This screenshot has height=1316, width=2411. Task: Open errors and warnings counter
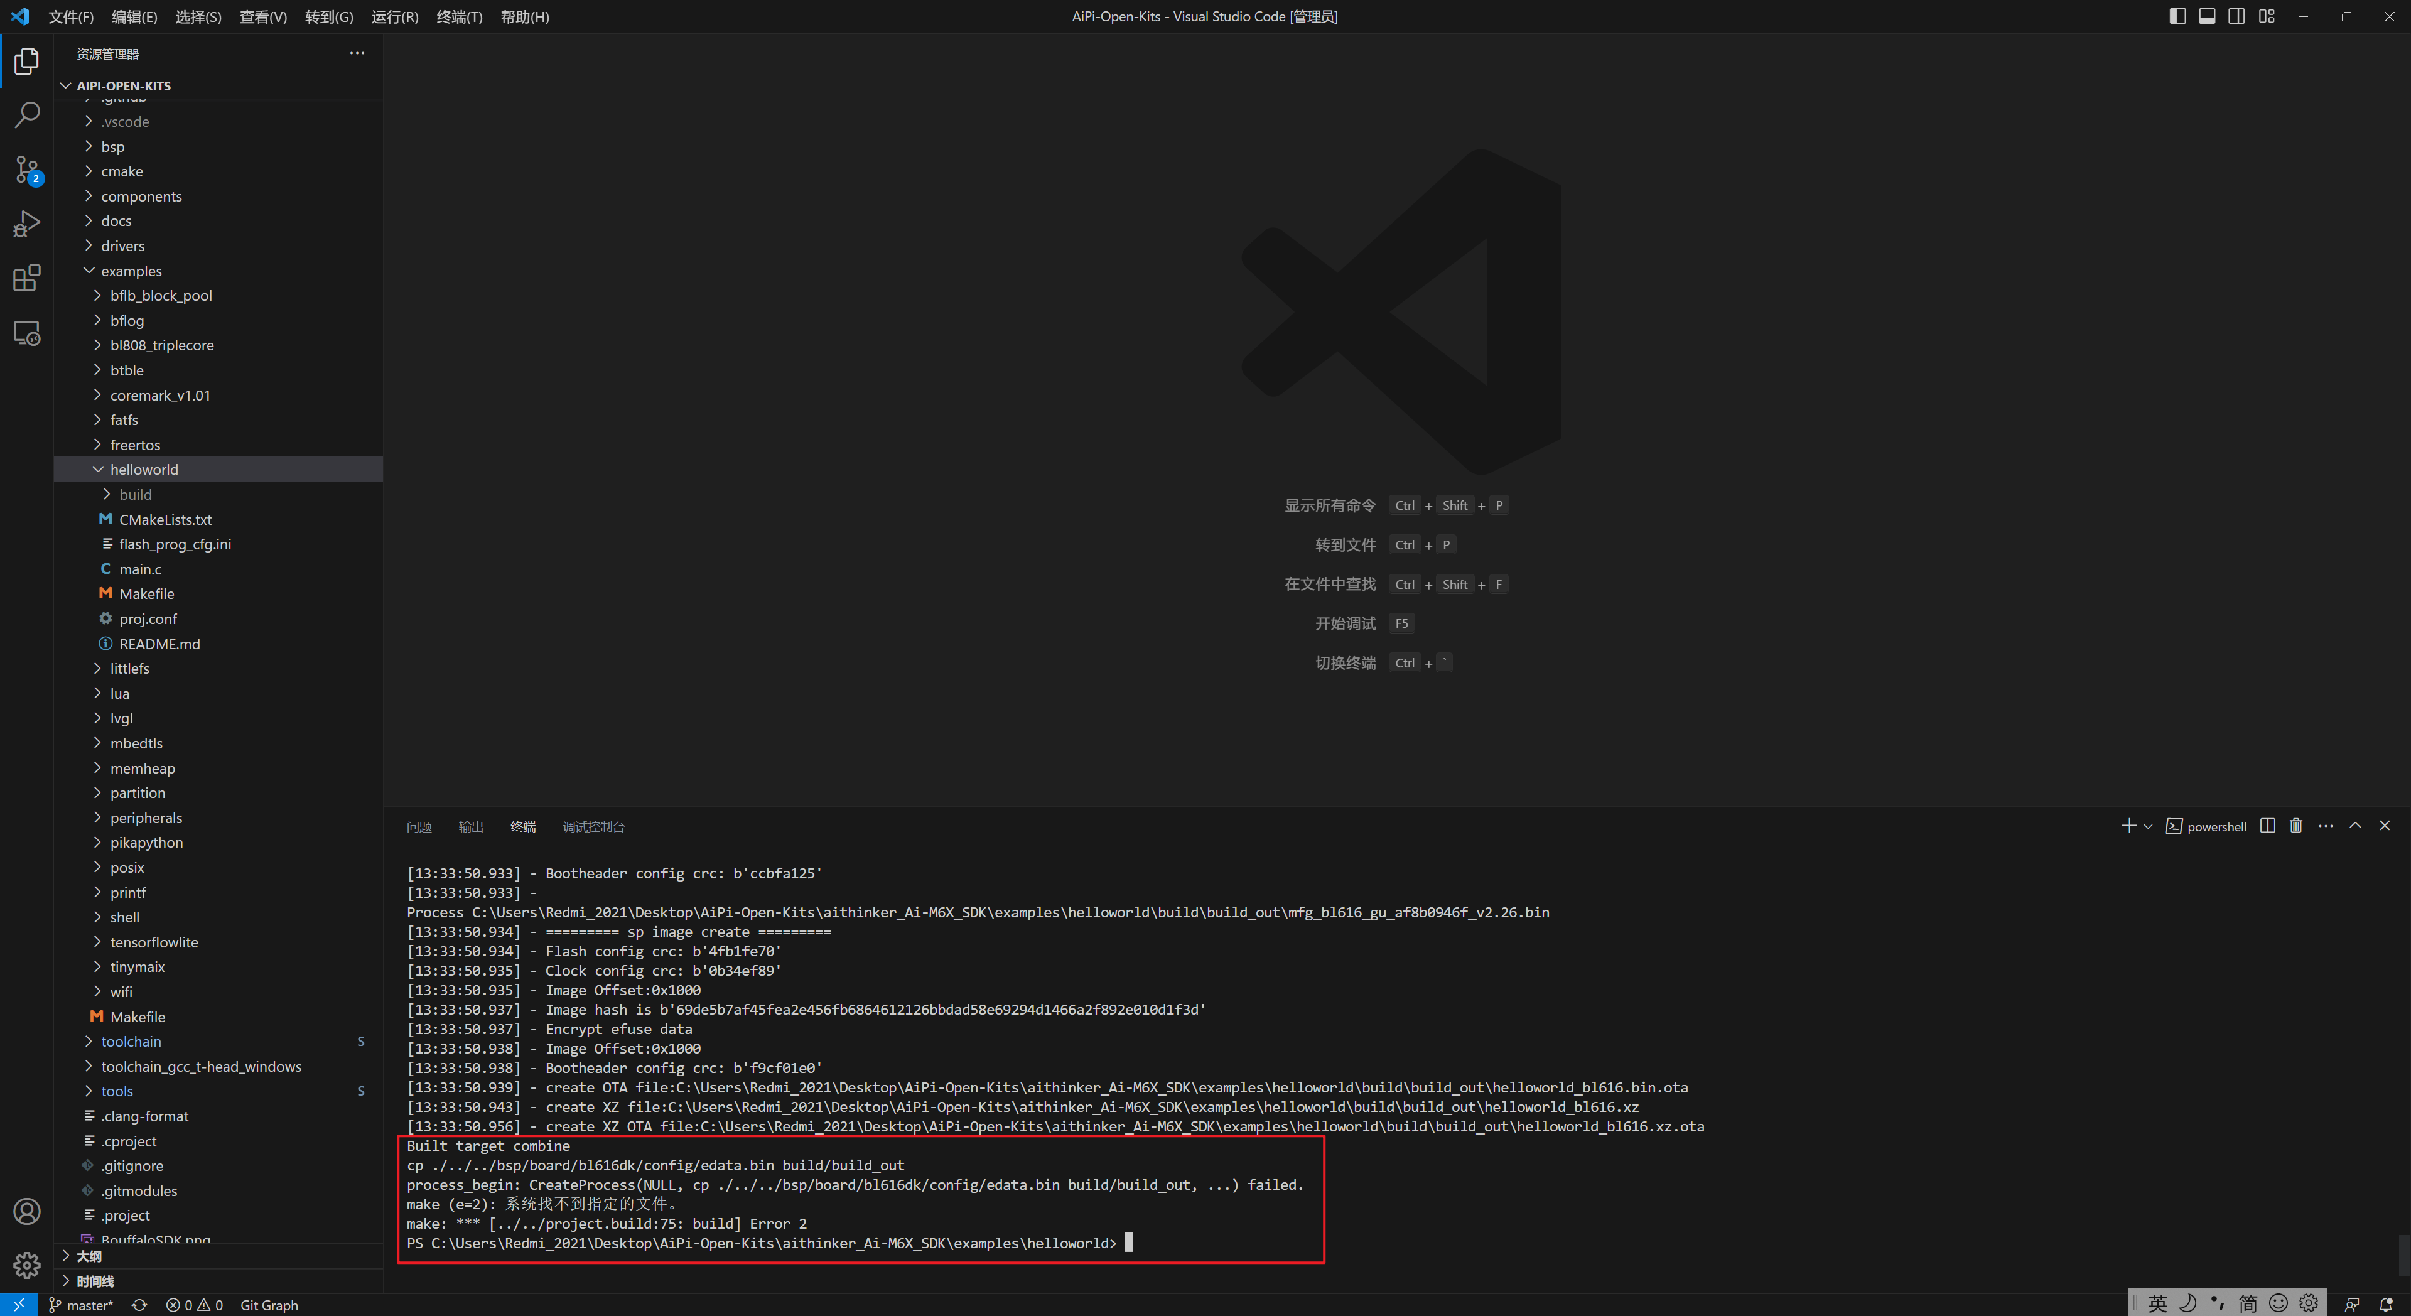(x=195, y=1305)
